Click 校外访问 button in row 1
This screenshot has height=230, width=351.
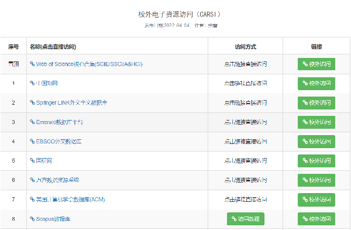coord(316,83)
